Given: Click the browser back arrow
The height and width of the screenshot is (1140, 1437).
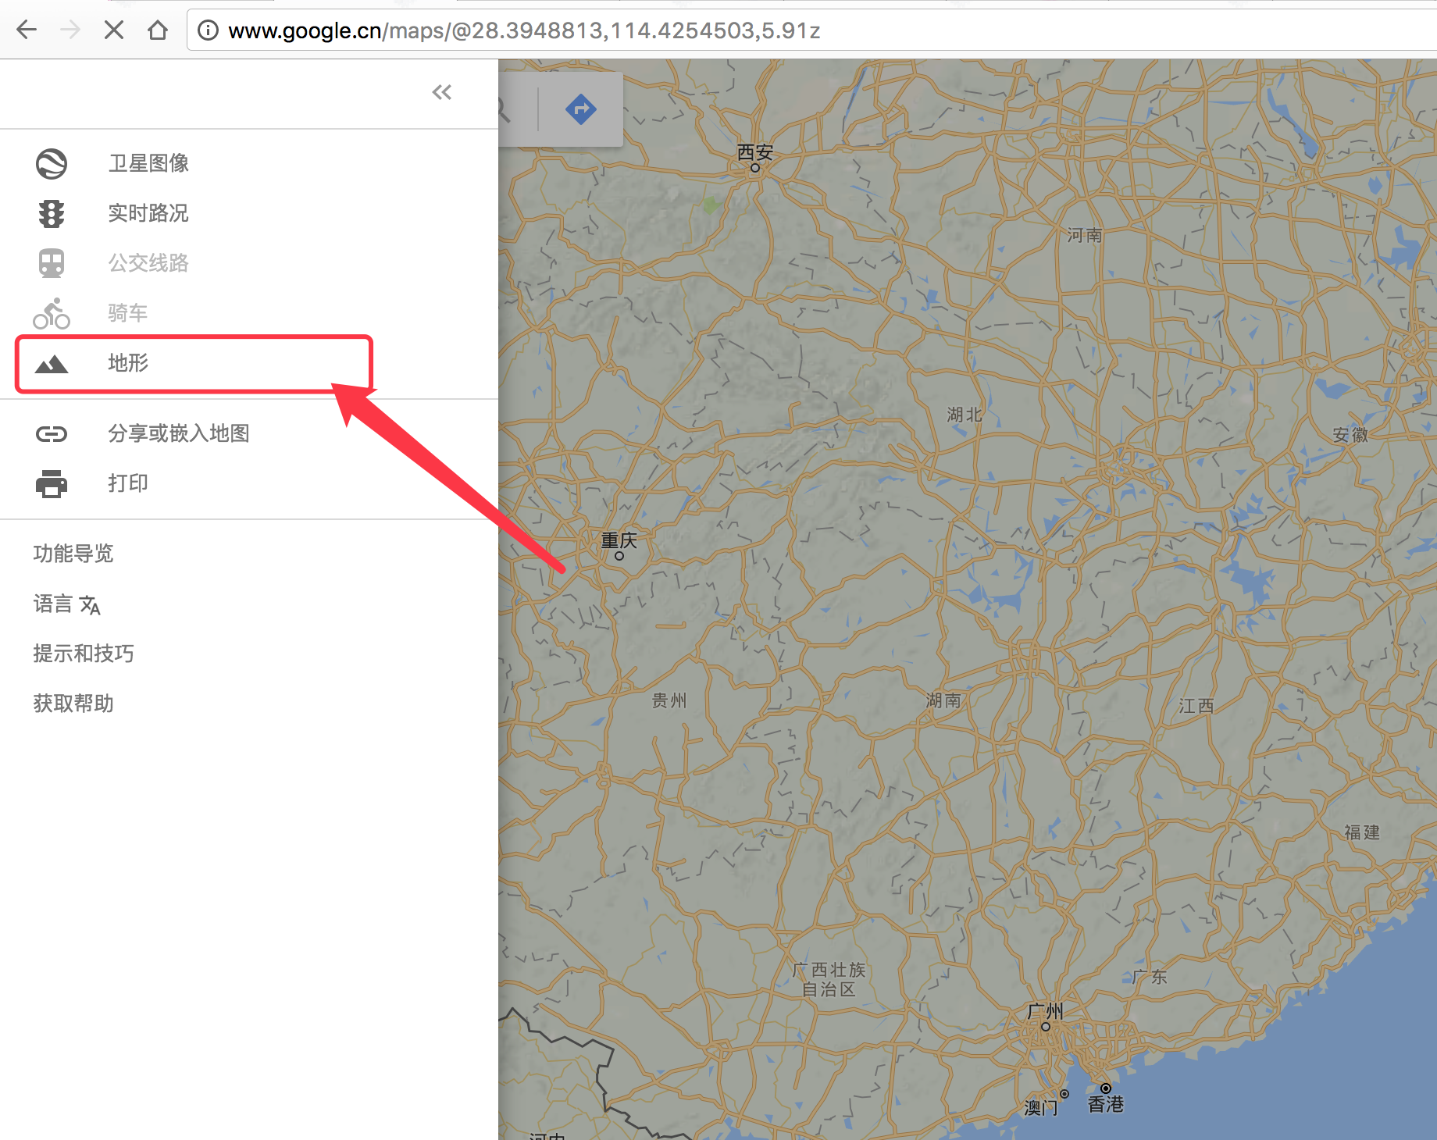Looking at the screenshot, I should (x=27, y=30).
